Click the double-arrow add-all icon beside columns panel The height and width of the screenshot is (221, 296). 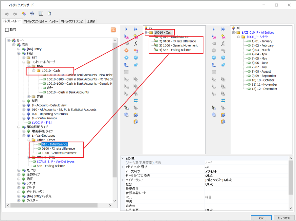(223, 29)
